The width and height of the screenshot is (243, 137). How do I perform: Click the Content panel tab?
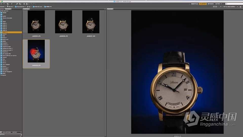point(26,9)
